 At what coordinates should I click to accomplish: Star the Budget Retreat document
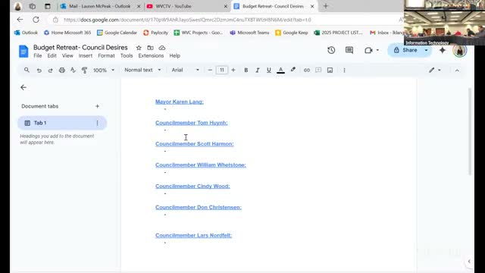[x=139, y=48]
